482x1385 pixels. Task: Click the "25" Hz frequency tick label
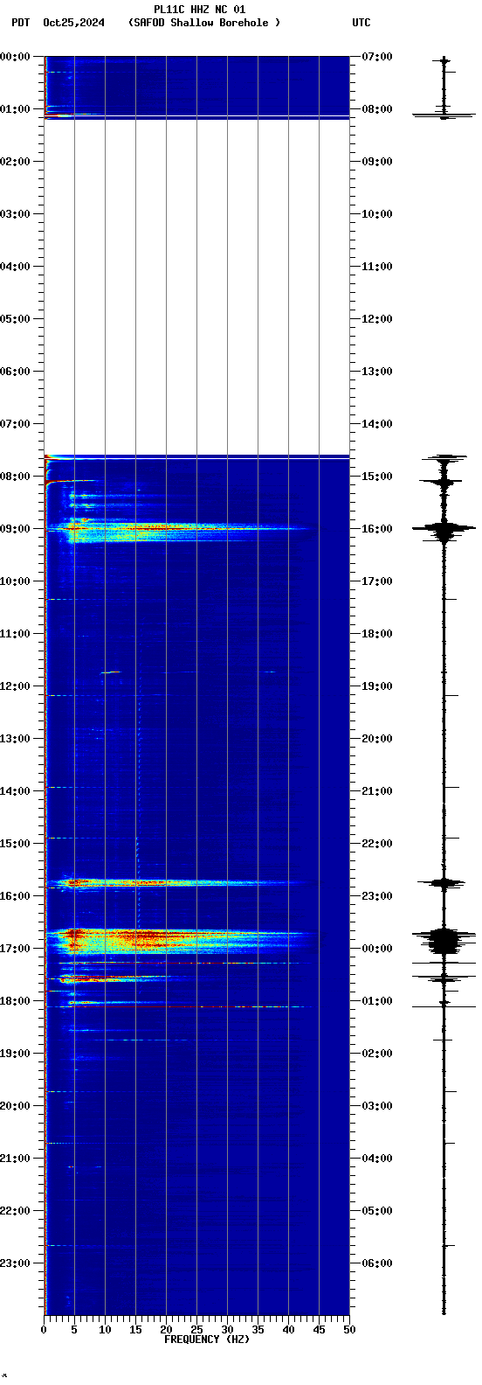coord(196,1330)
